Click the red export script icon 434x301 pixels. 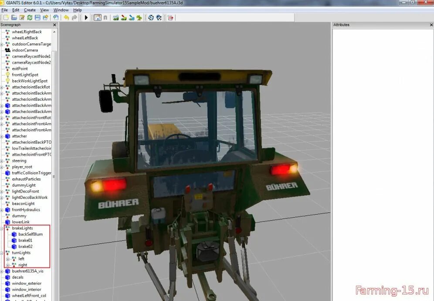click(170, 18)
